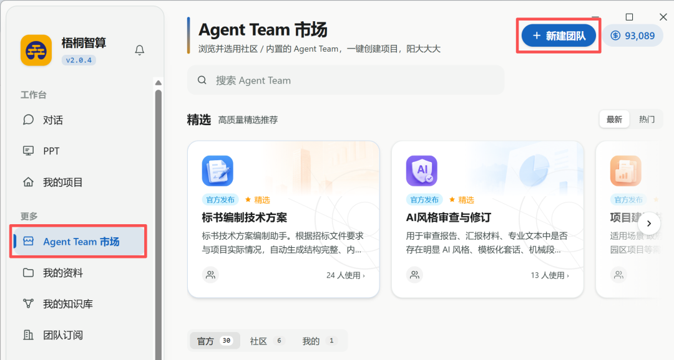Image resolution: width=674 pixels, height=360 pixels.
Task: Click the 13 人使用 link
Action: tap(550, 275)
